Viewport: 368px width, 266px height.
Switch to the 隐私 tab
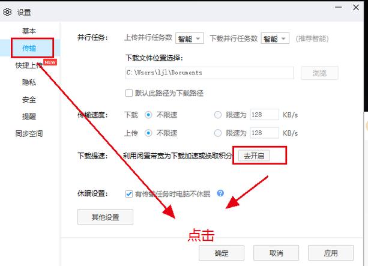click(x=29, y=82)
